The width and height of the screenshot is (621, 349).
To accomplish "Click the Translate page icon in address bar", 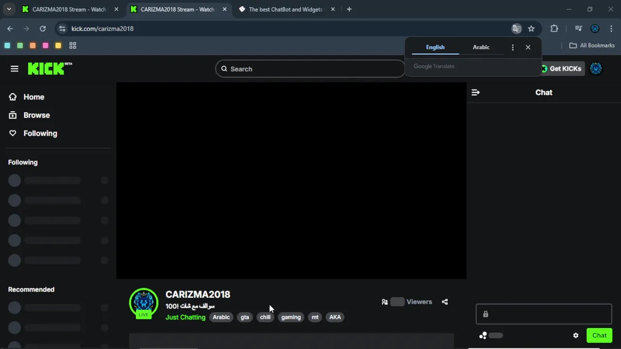I will (517, 29).
